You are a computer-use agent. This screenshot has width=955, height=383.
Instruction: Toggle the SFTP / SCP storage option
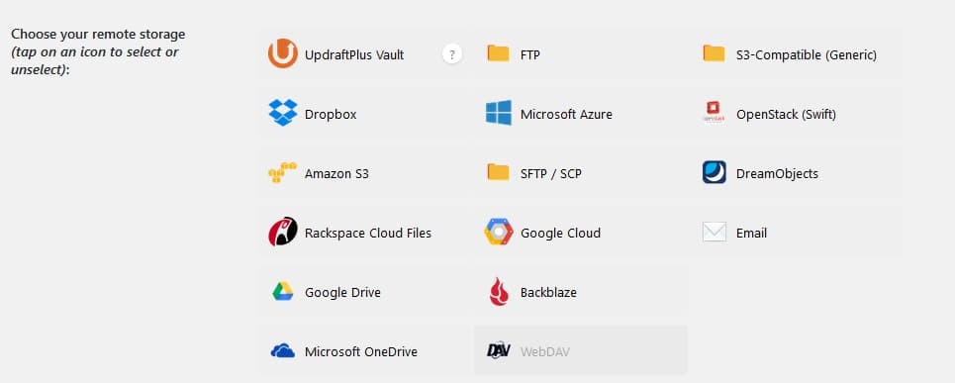coord(581,173)
